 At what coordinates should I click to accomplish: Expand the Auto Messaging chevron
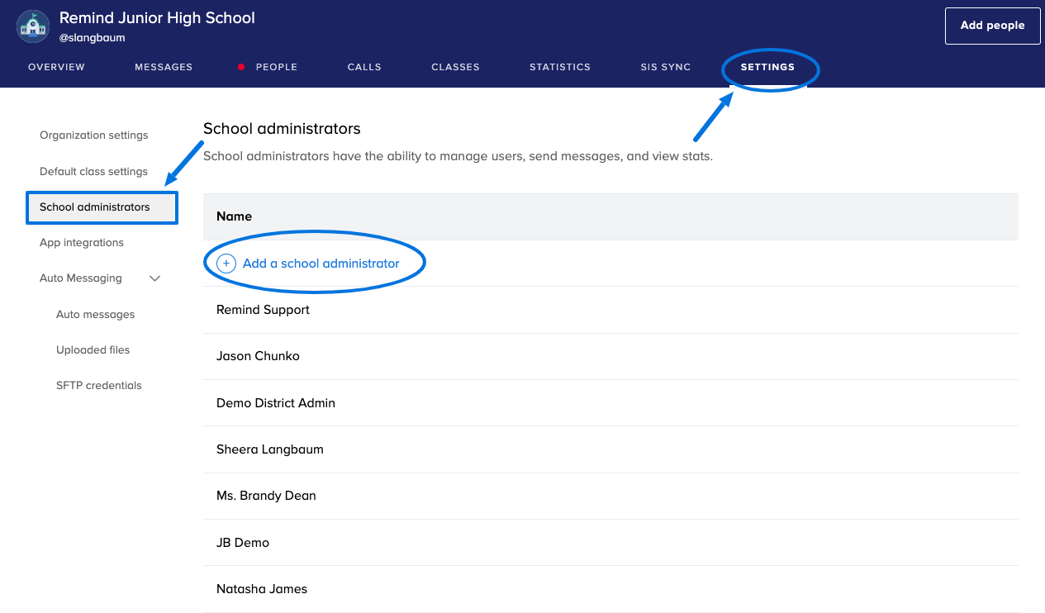(x=154, y=278)
